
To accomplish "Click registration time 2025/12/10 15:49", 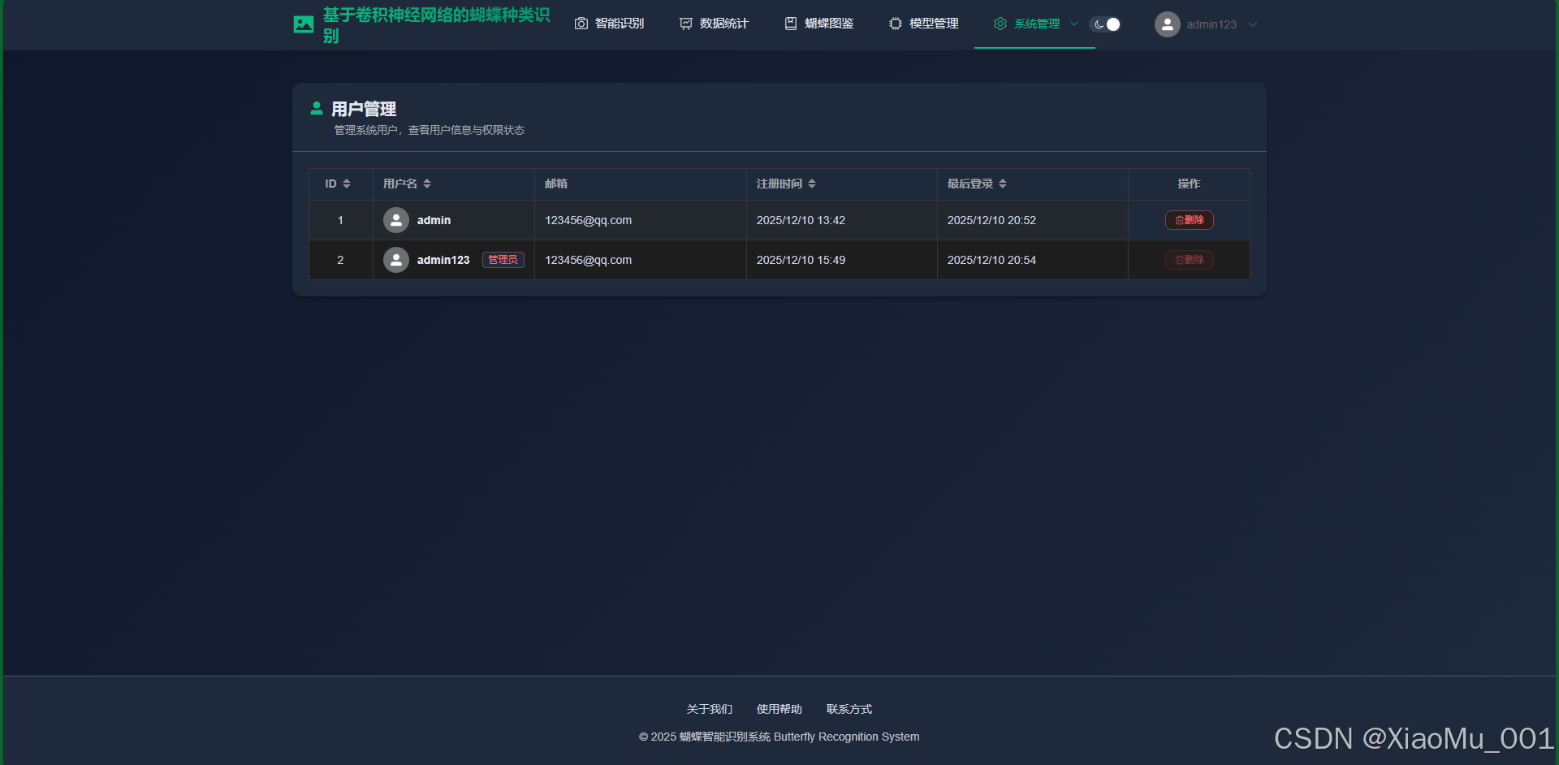I will (801, 260).
